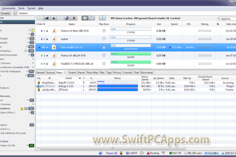Play Now button for redhat torrent
236x157 pixels.
coord(104,39)
